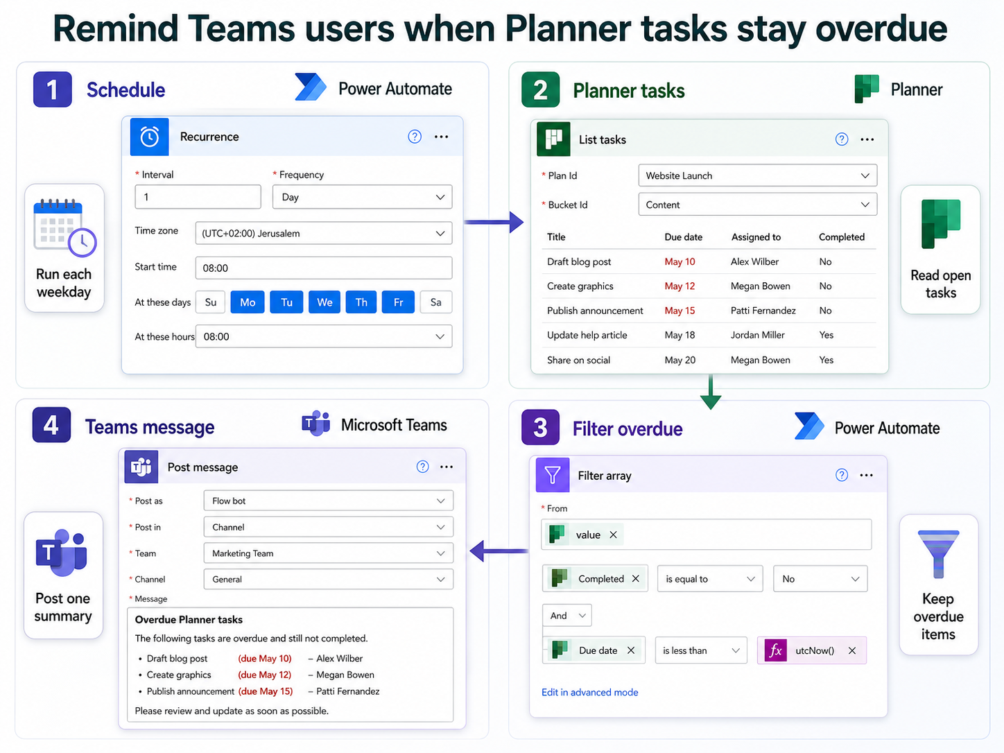
Task: Toggle Monday in At these days
Action: [248, 302]
